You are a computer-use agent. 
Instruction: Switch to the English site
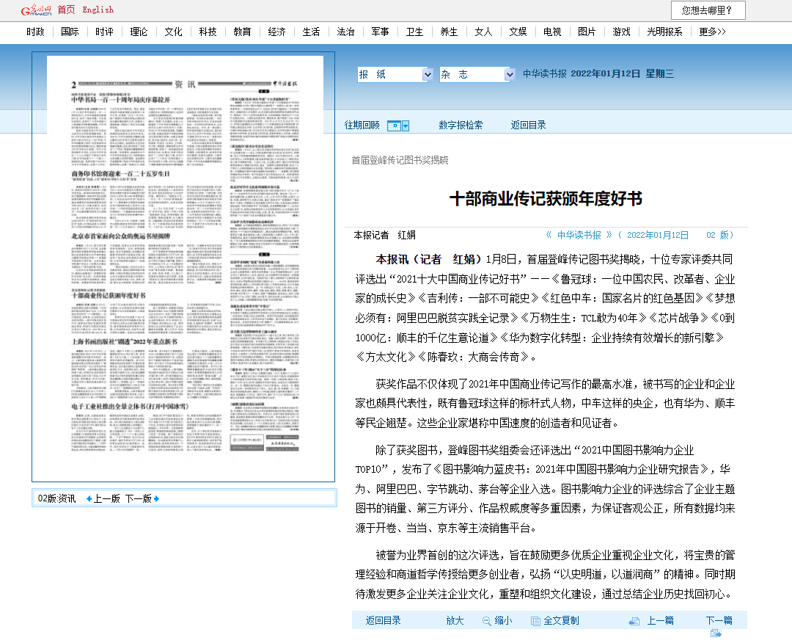tap(98, 10)
